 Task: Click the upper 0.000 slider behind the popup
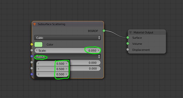point(85,63)
